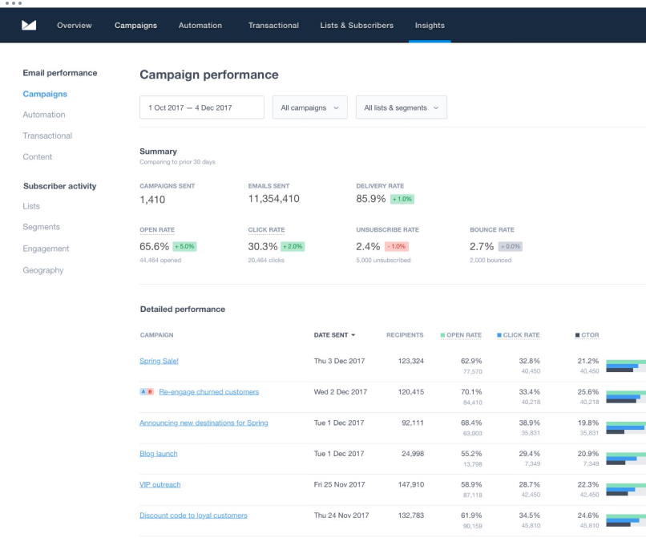
Task: Open Re-engage churned customers campaign
Action: [x=209, y=391]
